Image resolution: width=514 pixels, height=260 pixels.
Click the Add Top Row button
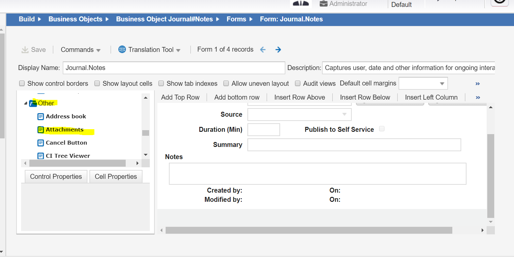pos(180,97)
